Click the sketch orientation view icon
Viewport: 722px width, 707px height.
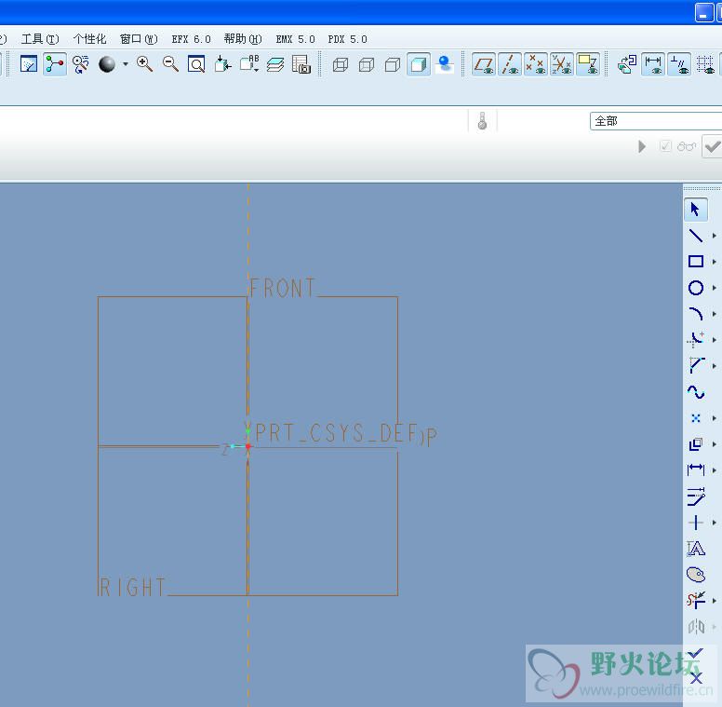pos(627,64)
